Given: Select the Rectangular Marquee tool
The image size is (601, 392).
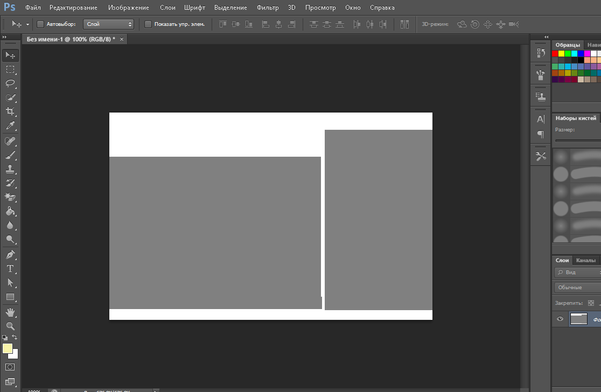Looking at the screenshot, I should coord(10,69).
